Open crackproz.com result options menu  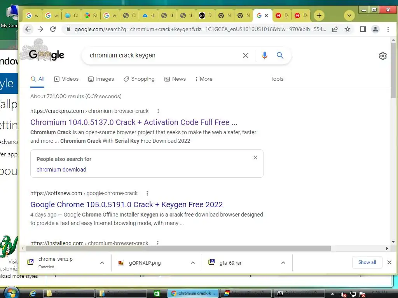pos(158,111)
